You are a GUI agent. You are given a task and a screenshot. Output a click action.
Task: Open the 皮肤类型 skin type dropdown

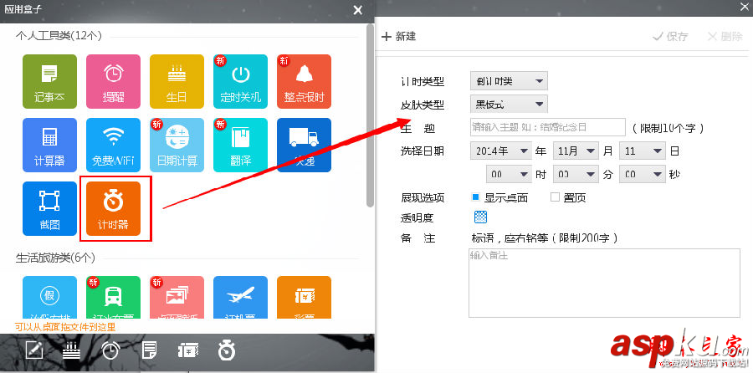pyautogui.click(x=509, y=104)
